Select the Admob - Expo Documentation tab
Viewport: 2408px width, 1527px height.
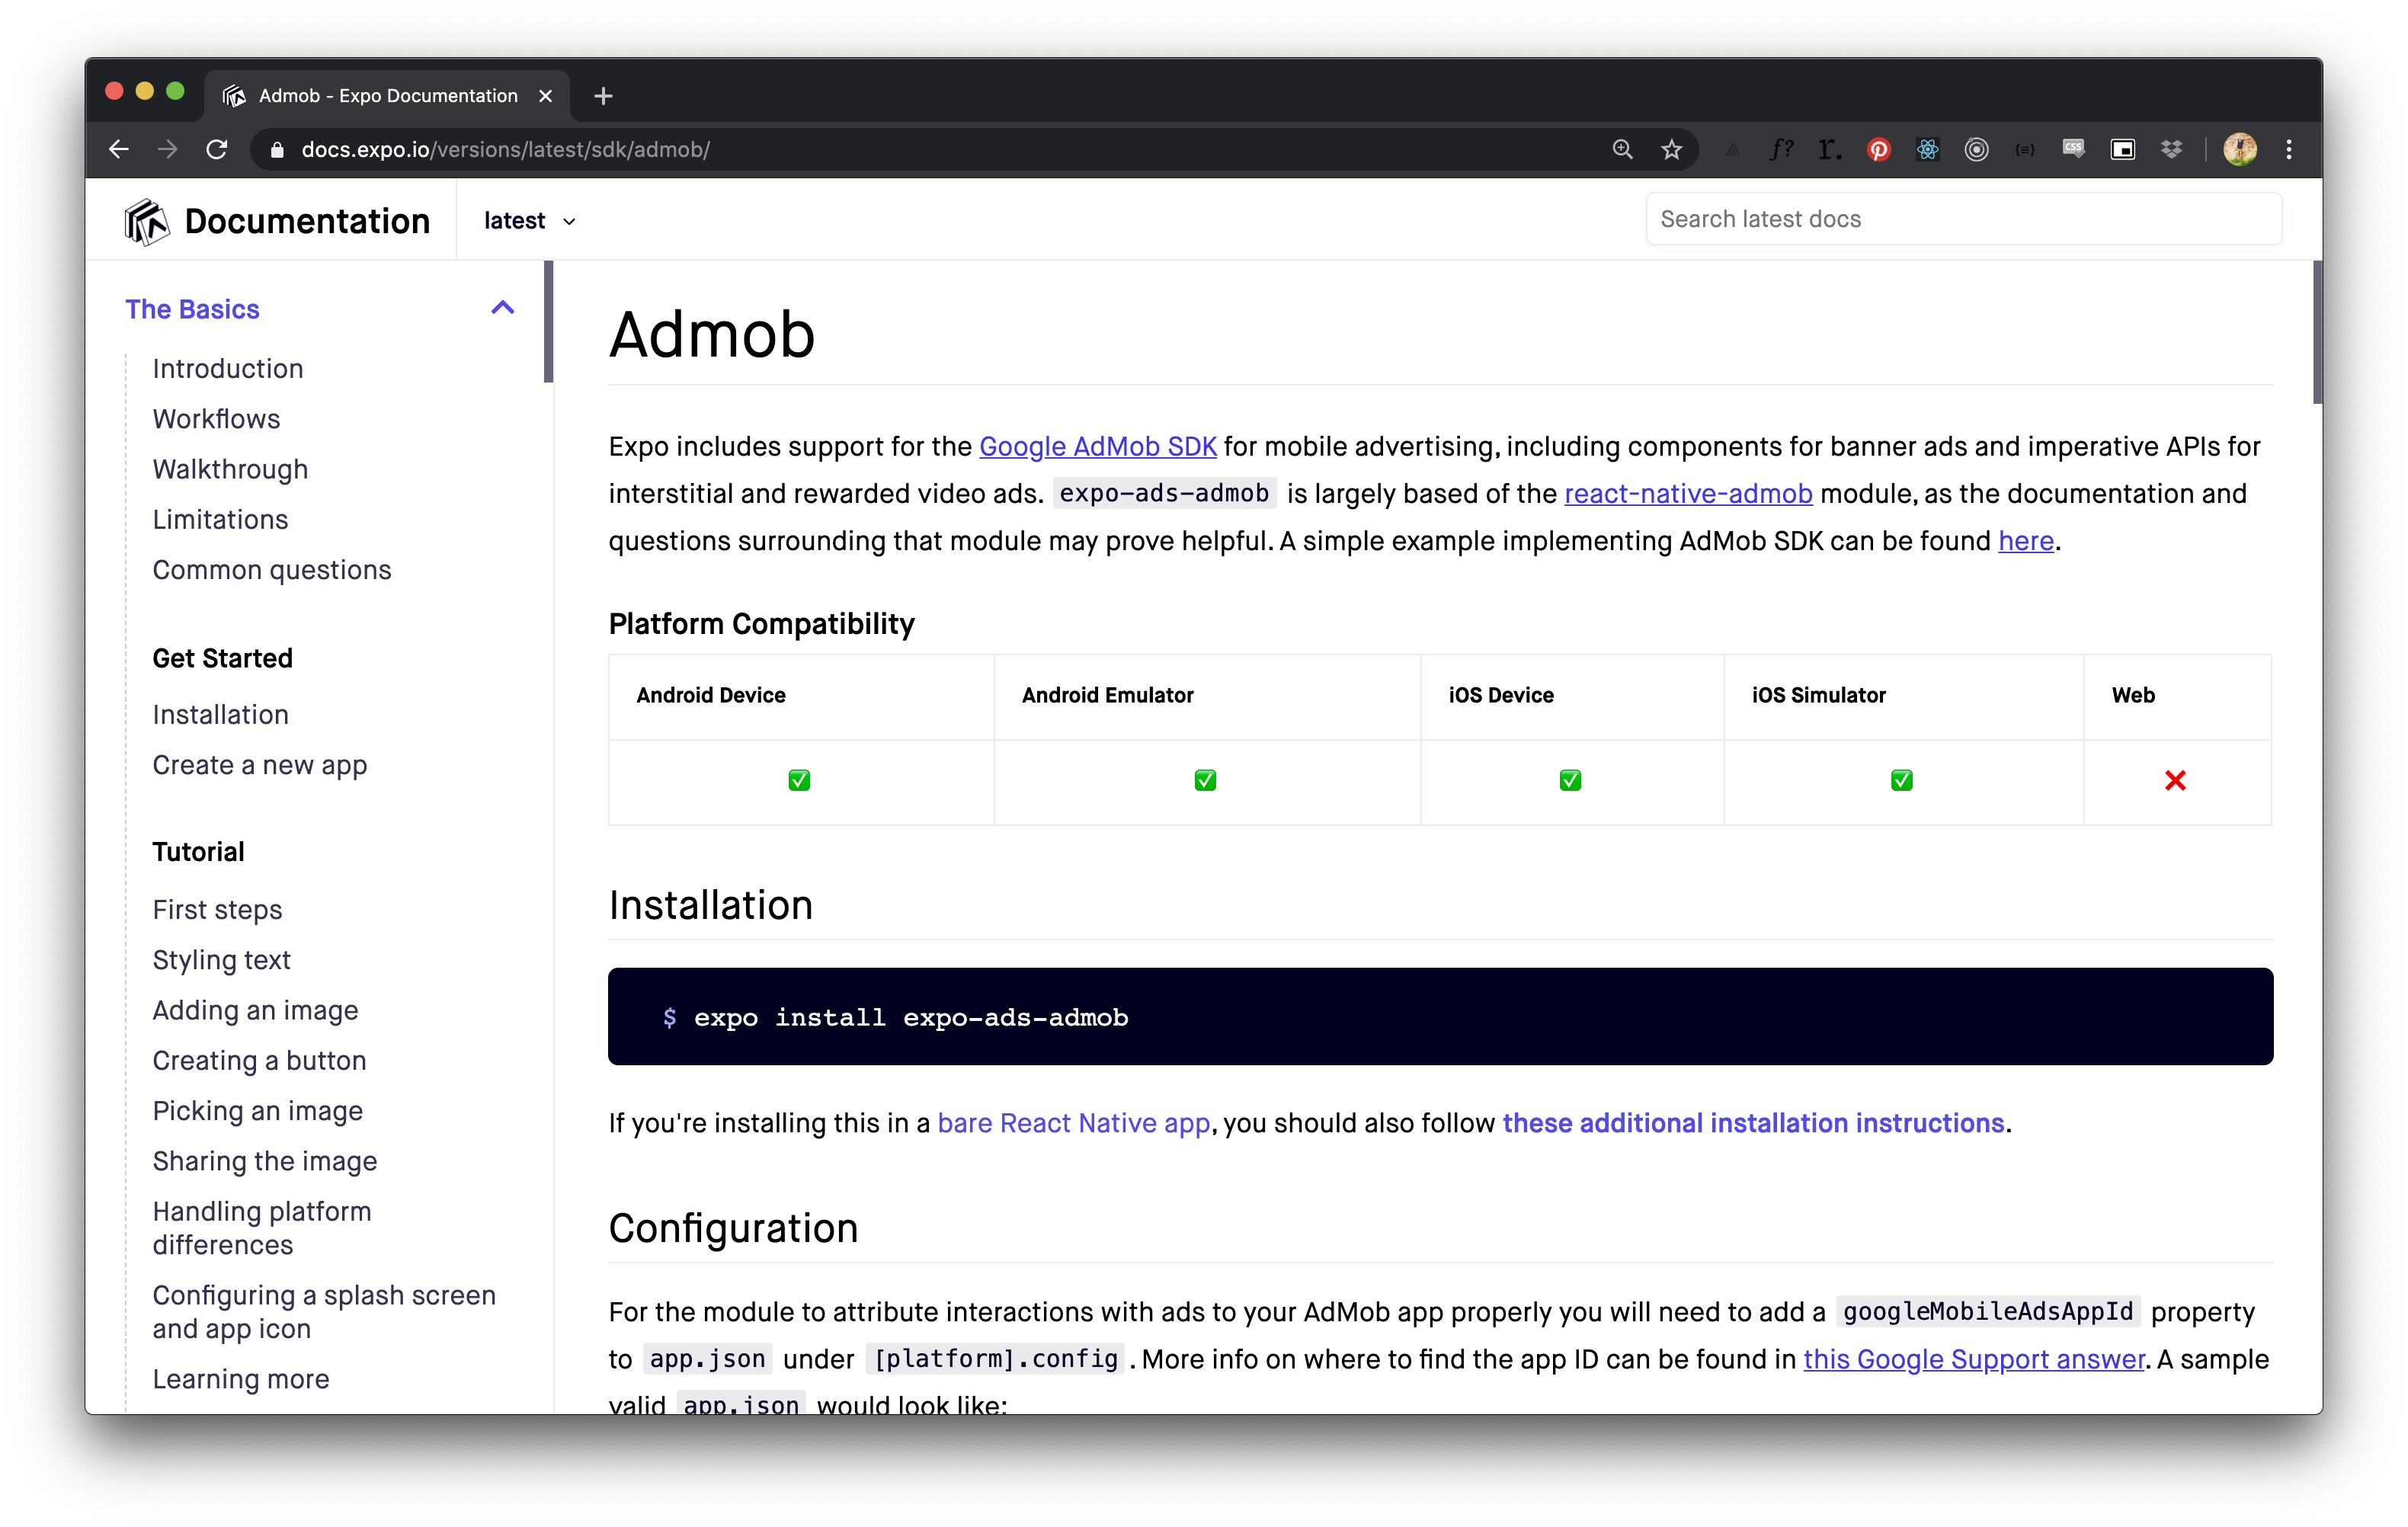388,96
